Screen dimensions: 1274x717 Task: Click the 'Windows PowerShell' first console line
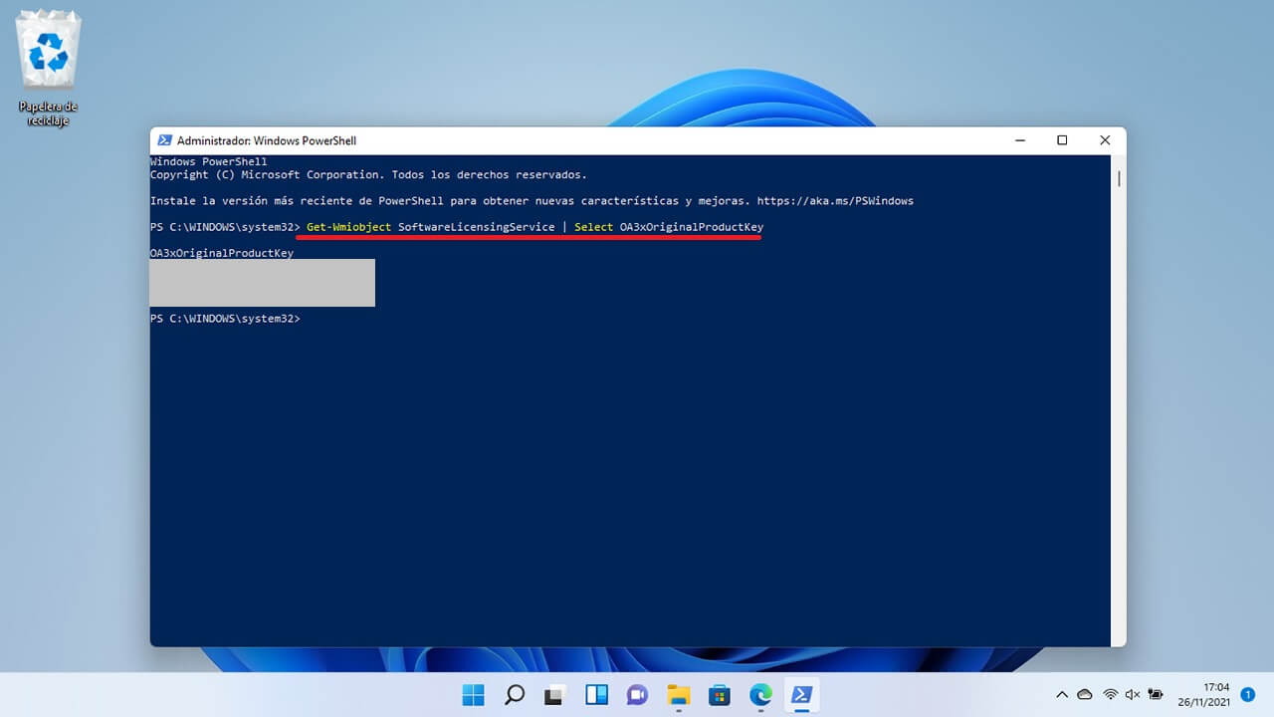[208, 161]
